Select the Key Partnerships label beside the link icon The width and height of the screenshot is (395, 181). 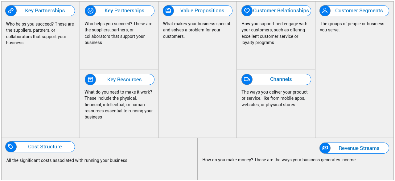pyautogui.click(x=45, y=11)
